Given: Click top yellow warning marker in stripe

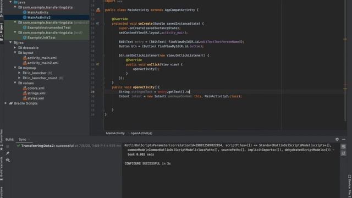Looking at the screenshot, I should tap(345, 39).
